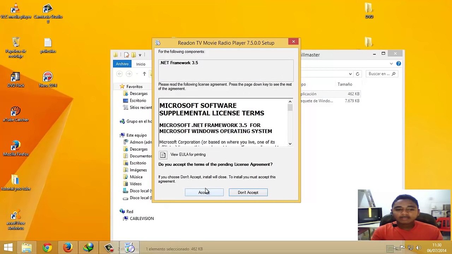Maximize the File Explorer window

tap(383, 54)
